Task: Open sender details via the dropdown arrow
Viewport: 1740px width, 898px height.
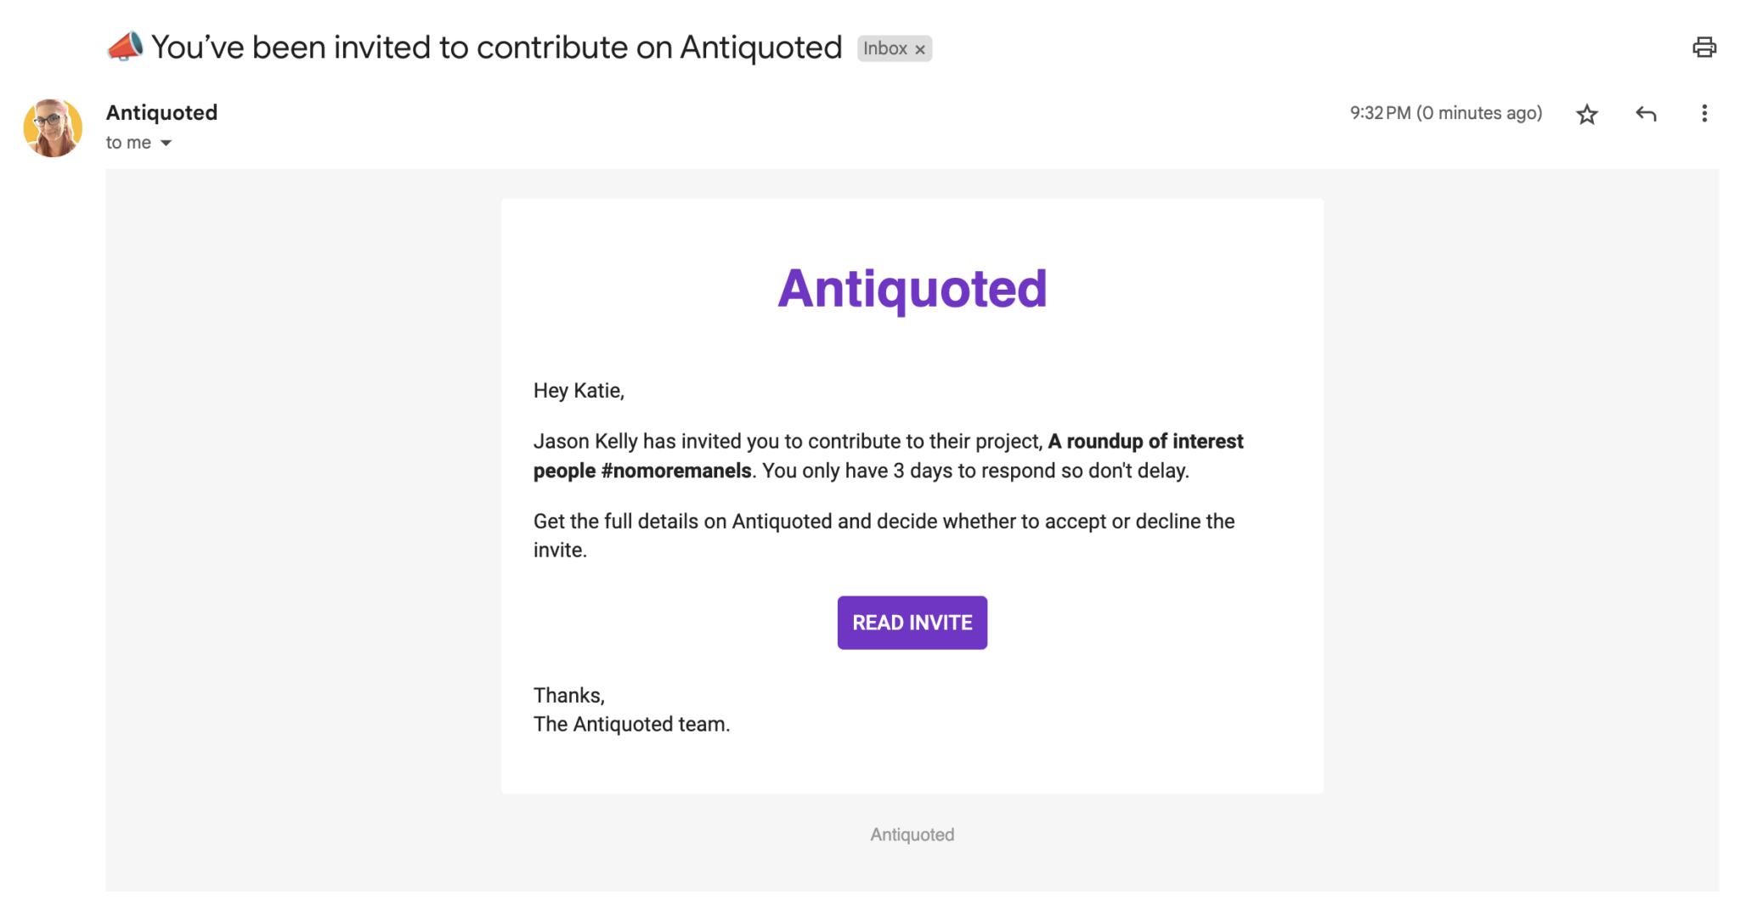Action: (167, 143)
